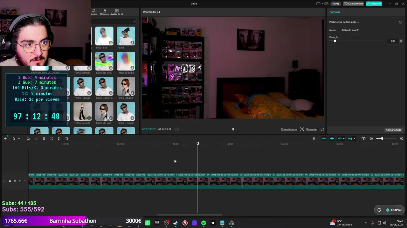Image resolution: width=407 pixels, height=228 pixels.
Task: Click the timeline playhead marker
Action: click(x=198, y=144)
